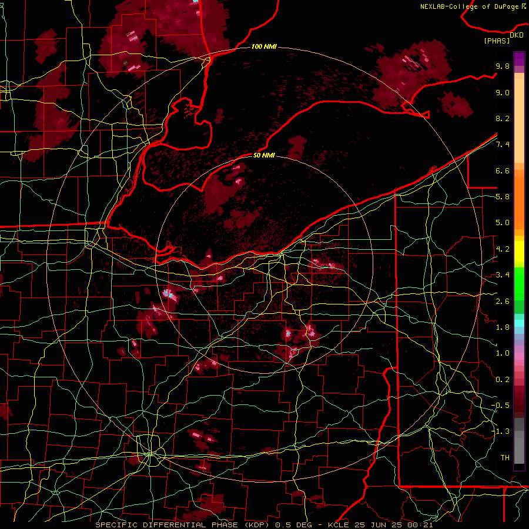Click the cyan segment of the color bar
Viewport: 529px width, 529px height.
click(519, 323)
